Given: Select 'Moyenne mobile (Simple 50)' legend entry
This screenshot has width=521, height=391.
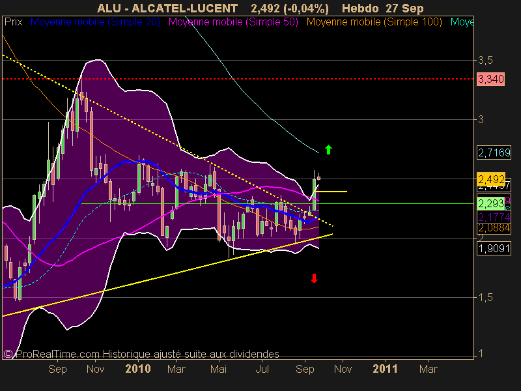Looking at the screenshot, I should pos(233,22).
